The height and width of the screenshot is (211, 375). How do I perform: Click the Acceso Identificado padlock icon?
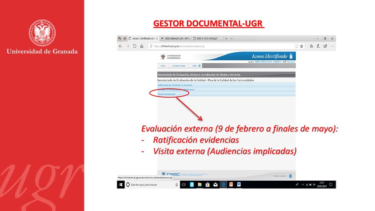tap(291, 56)
